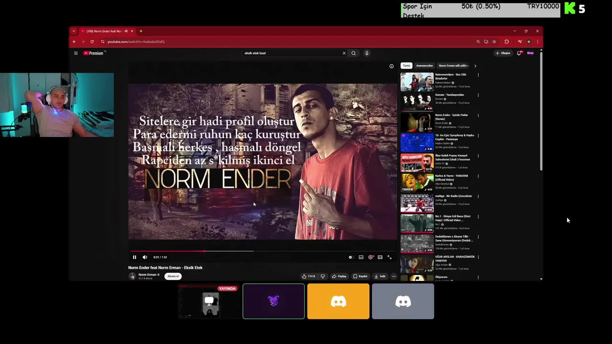Enter fullscreen mode in the player

tap(389, 257)
